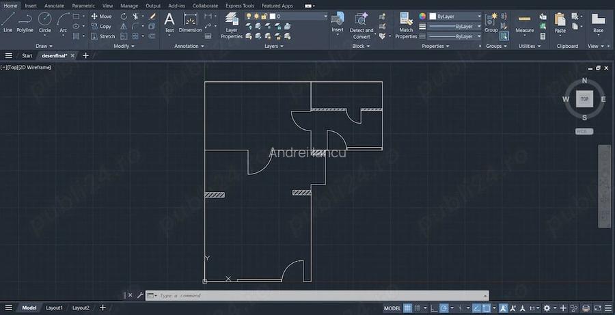Select the Circle tool

click(44, 23)
